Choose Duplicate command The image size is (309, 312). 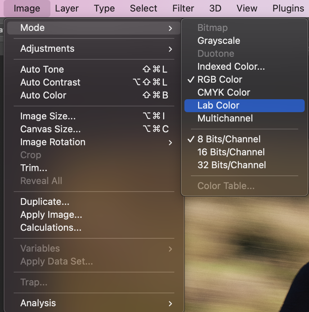point(94,202)
